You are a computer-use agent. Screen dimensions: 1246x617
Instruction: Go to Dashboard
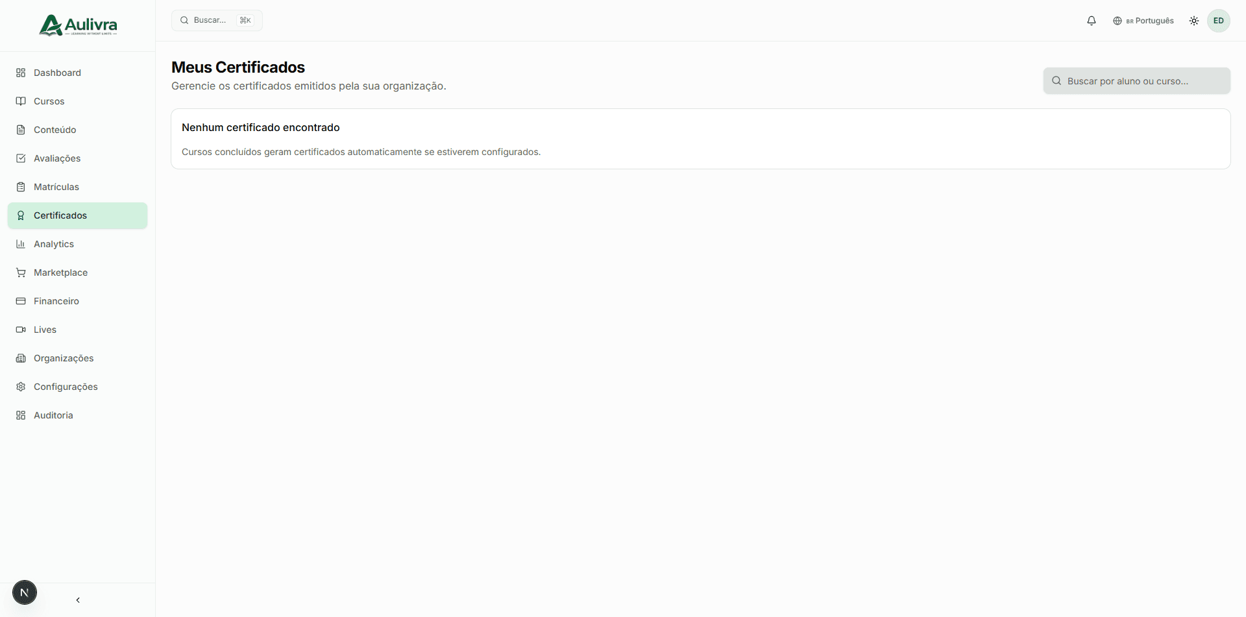point(77,73)
